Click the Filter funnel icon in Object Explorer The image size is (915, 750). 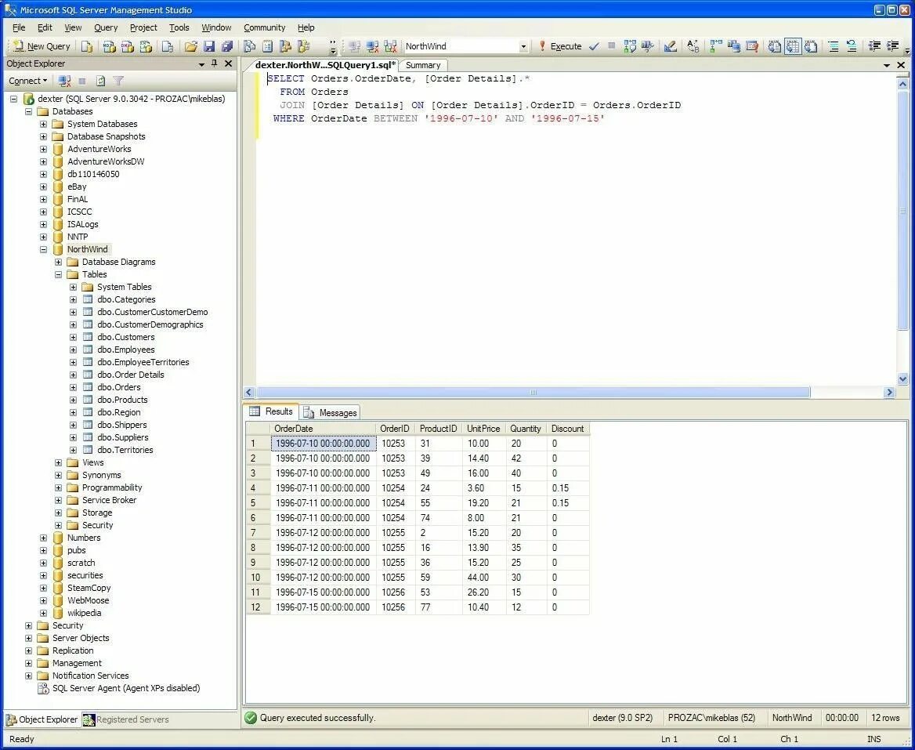118,81
